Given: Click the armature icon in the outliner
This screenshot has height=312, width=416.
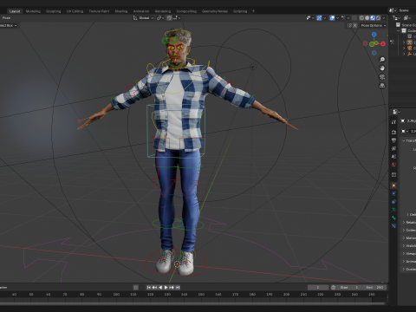Looking at the screenshot, I should pyautogui.click(x=410, y=42).
